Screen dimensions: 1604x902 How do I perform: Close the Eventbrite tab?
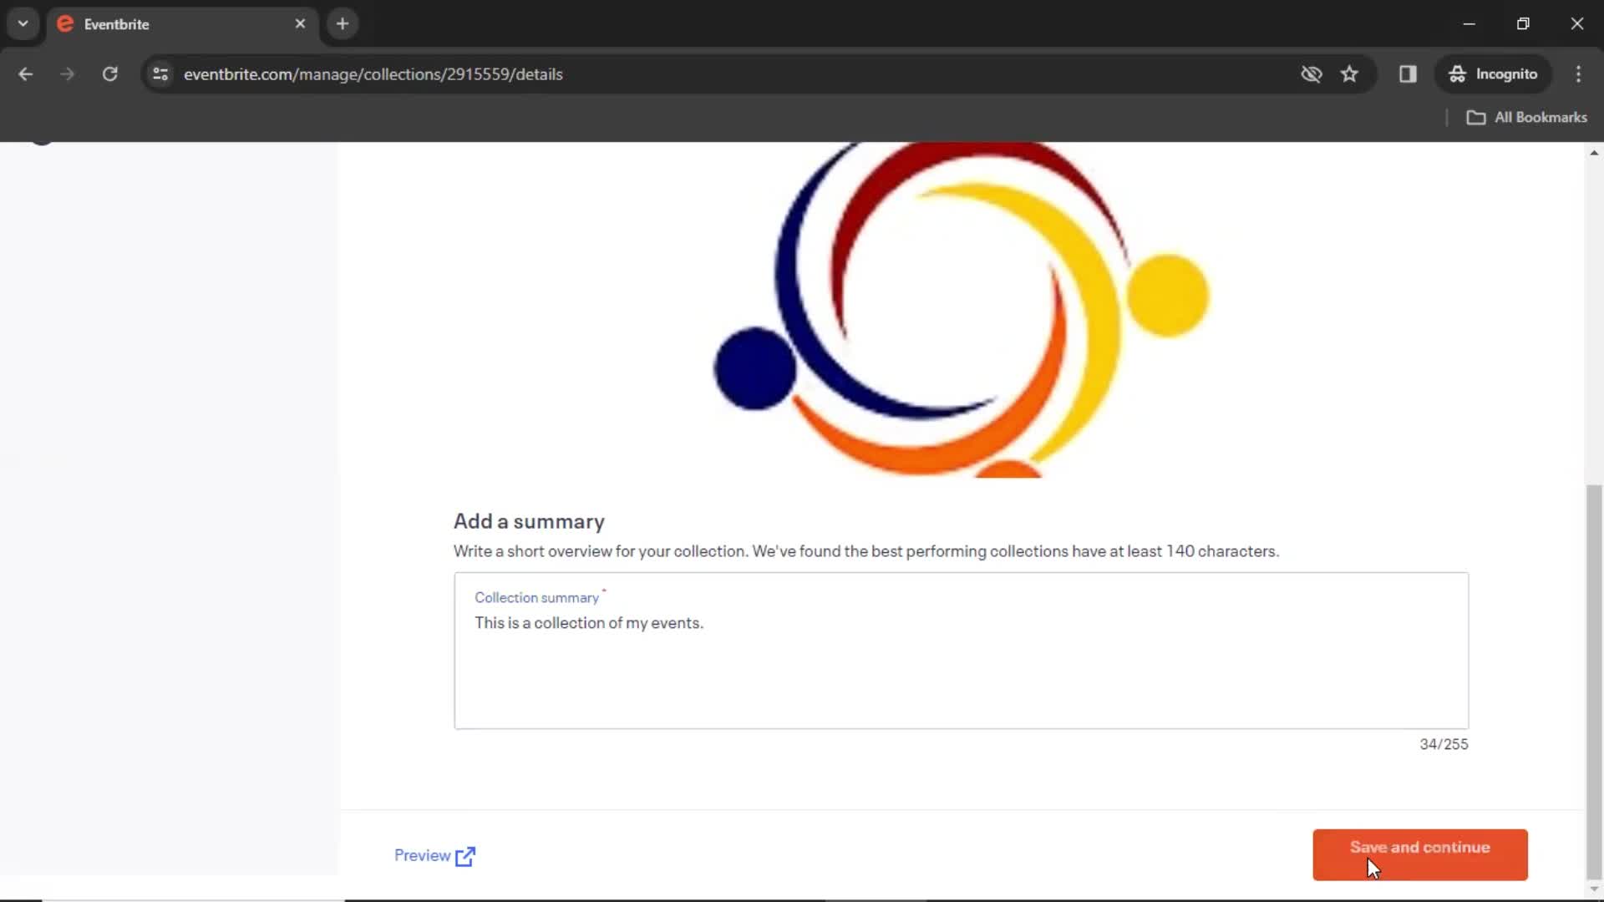(x=300, y=23)
